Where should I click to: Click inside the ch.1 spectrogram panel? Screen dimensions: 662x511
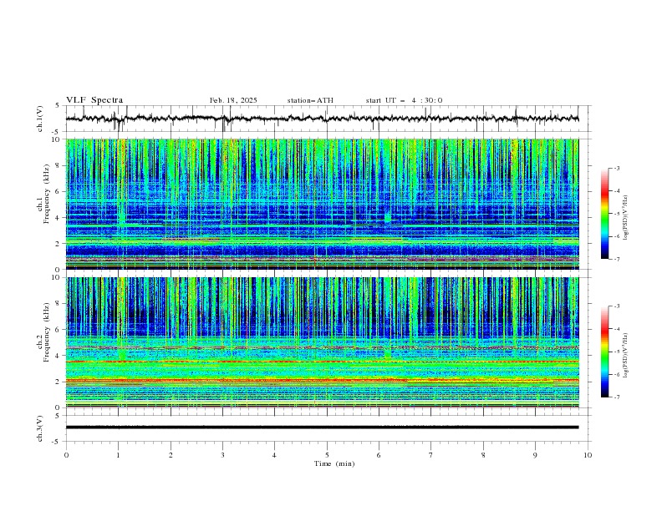pos(322,204)
